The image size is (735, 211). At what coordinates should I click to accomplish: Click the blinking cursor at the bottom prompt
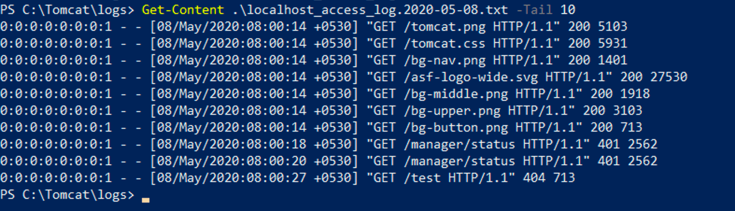pyautogui.click(x=146, y=200)
